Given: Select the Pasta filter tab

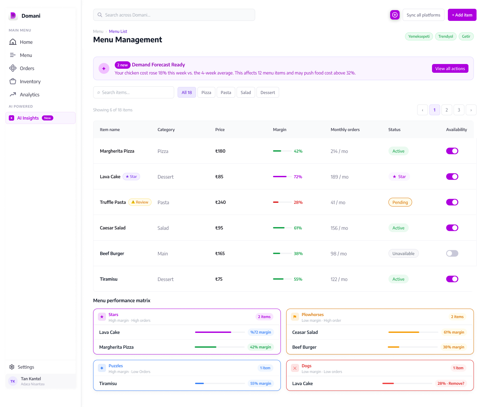Looking at the screenshot, I should (x=226, y=92).
